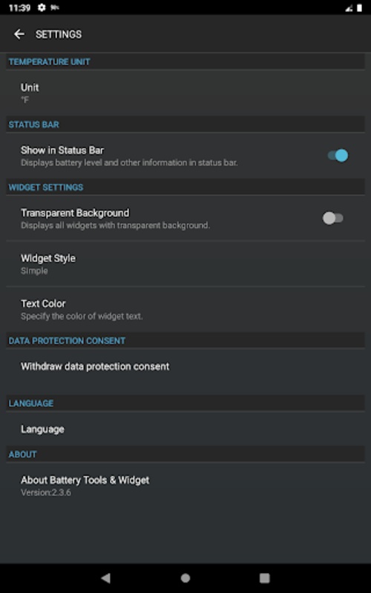The width and height of the screenshot is (371, 593).
Task: Tap the SETTINGS title in header
Action: point(59,34)
